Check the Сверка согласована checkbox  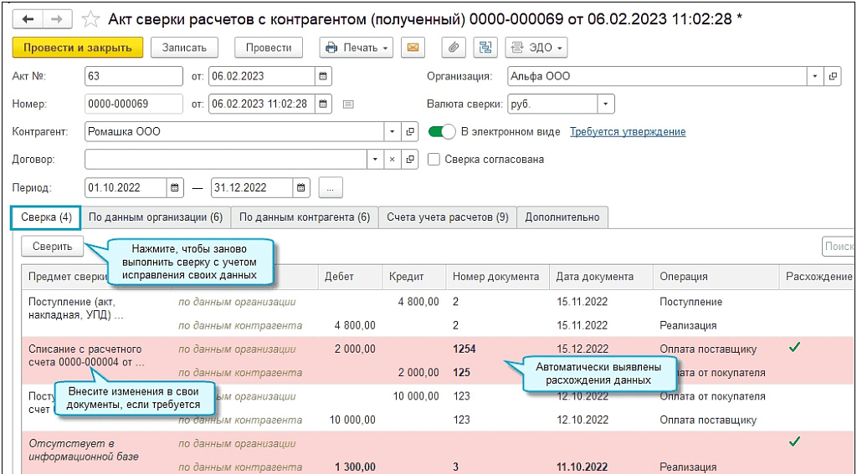[434, 159]
